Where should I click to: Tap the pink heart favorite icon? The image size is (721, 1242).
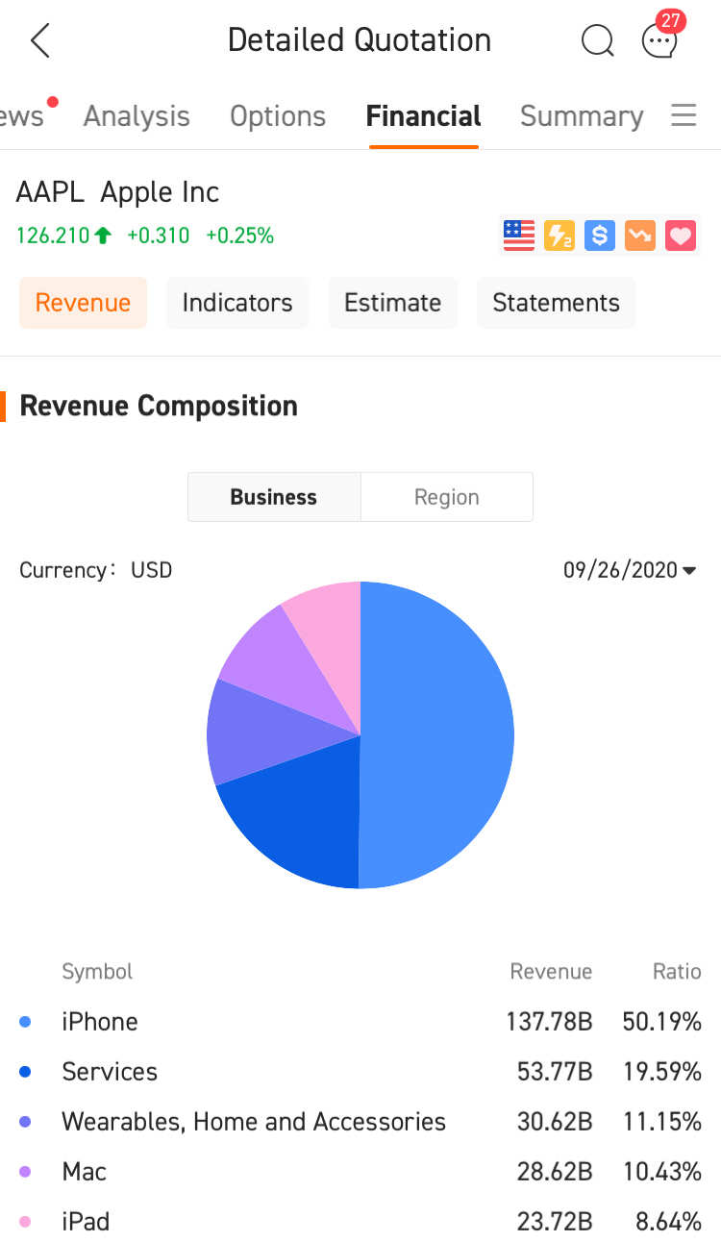click(x=681, y=236)
